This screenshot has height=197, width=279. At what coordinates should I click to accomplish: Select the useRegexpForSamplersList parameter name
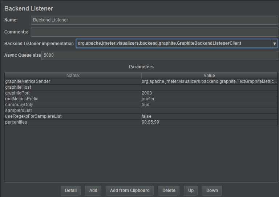(x=73, y=116)
